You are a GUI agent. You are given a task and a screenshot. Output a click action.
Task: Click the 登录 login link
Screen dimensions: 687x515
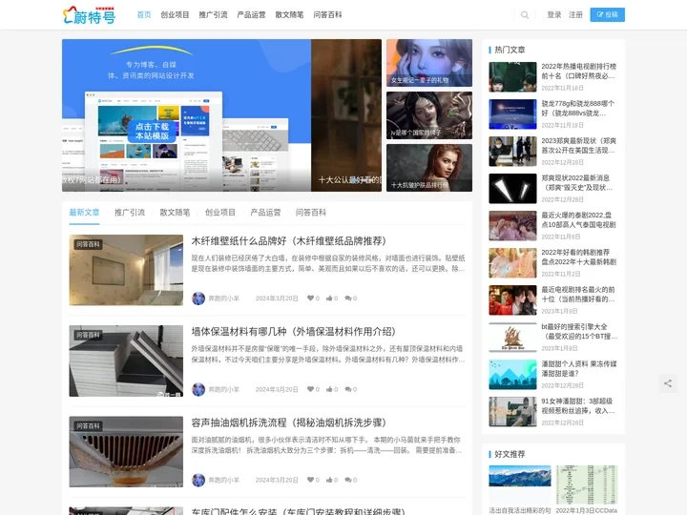pos(554,15)
